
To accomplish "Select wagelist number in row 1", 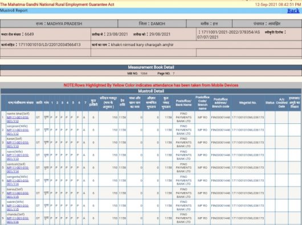I will 247,117.
